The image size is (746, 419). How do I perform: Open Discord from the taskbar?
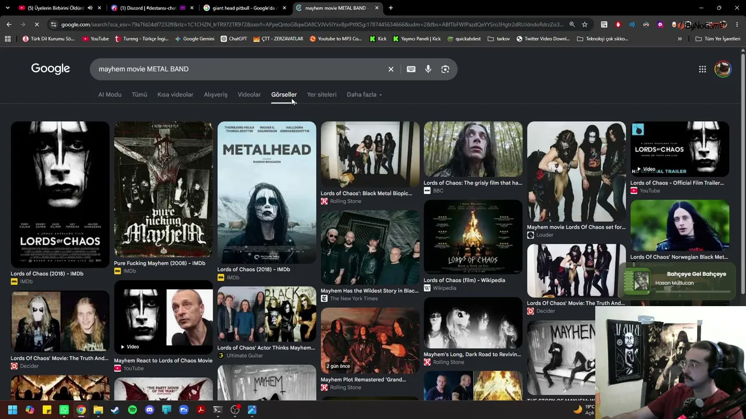[149, 410]
